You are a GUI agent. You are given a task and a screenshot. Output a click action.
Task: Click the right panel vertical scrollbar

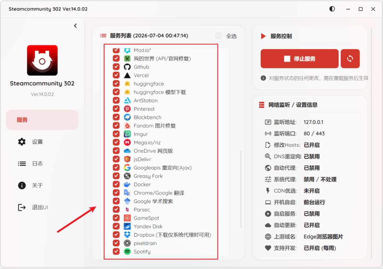[x=371, y=143]
